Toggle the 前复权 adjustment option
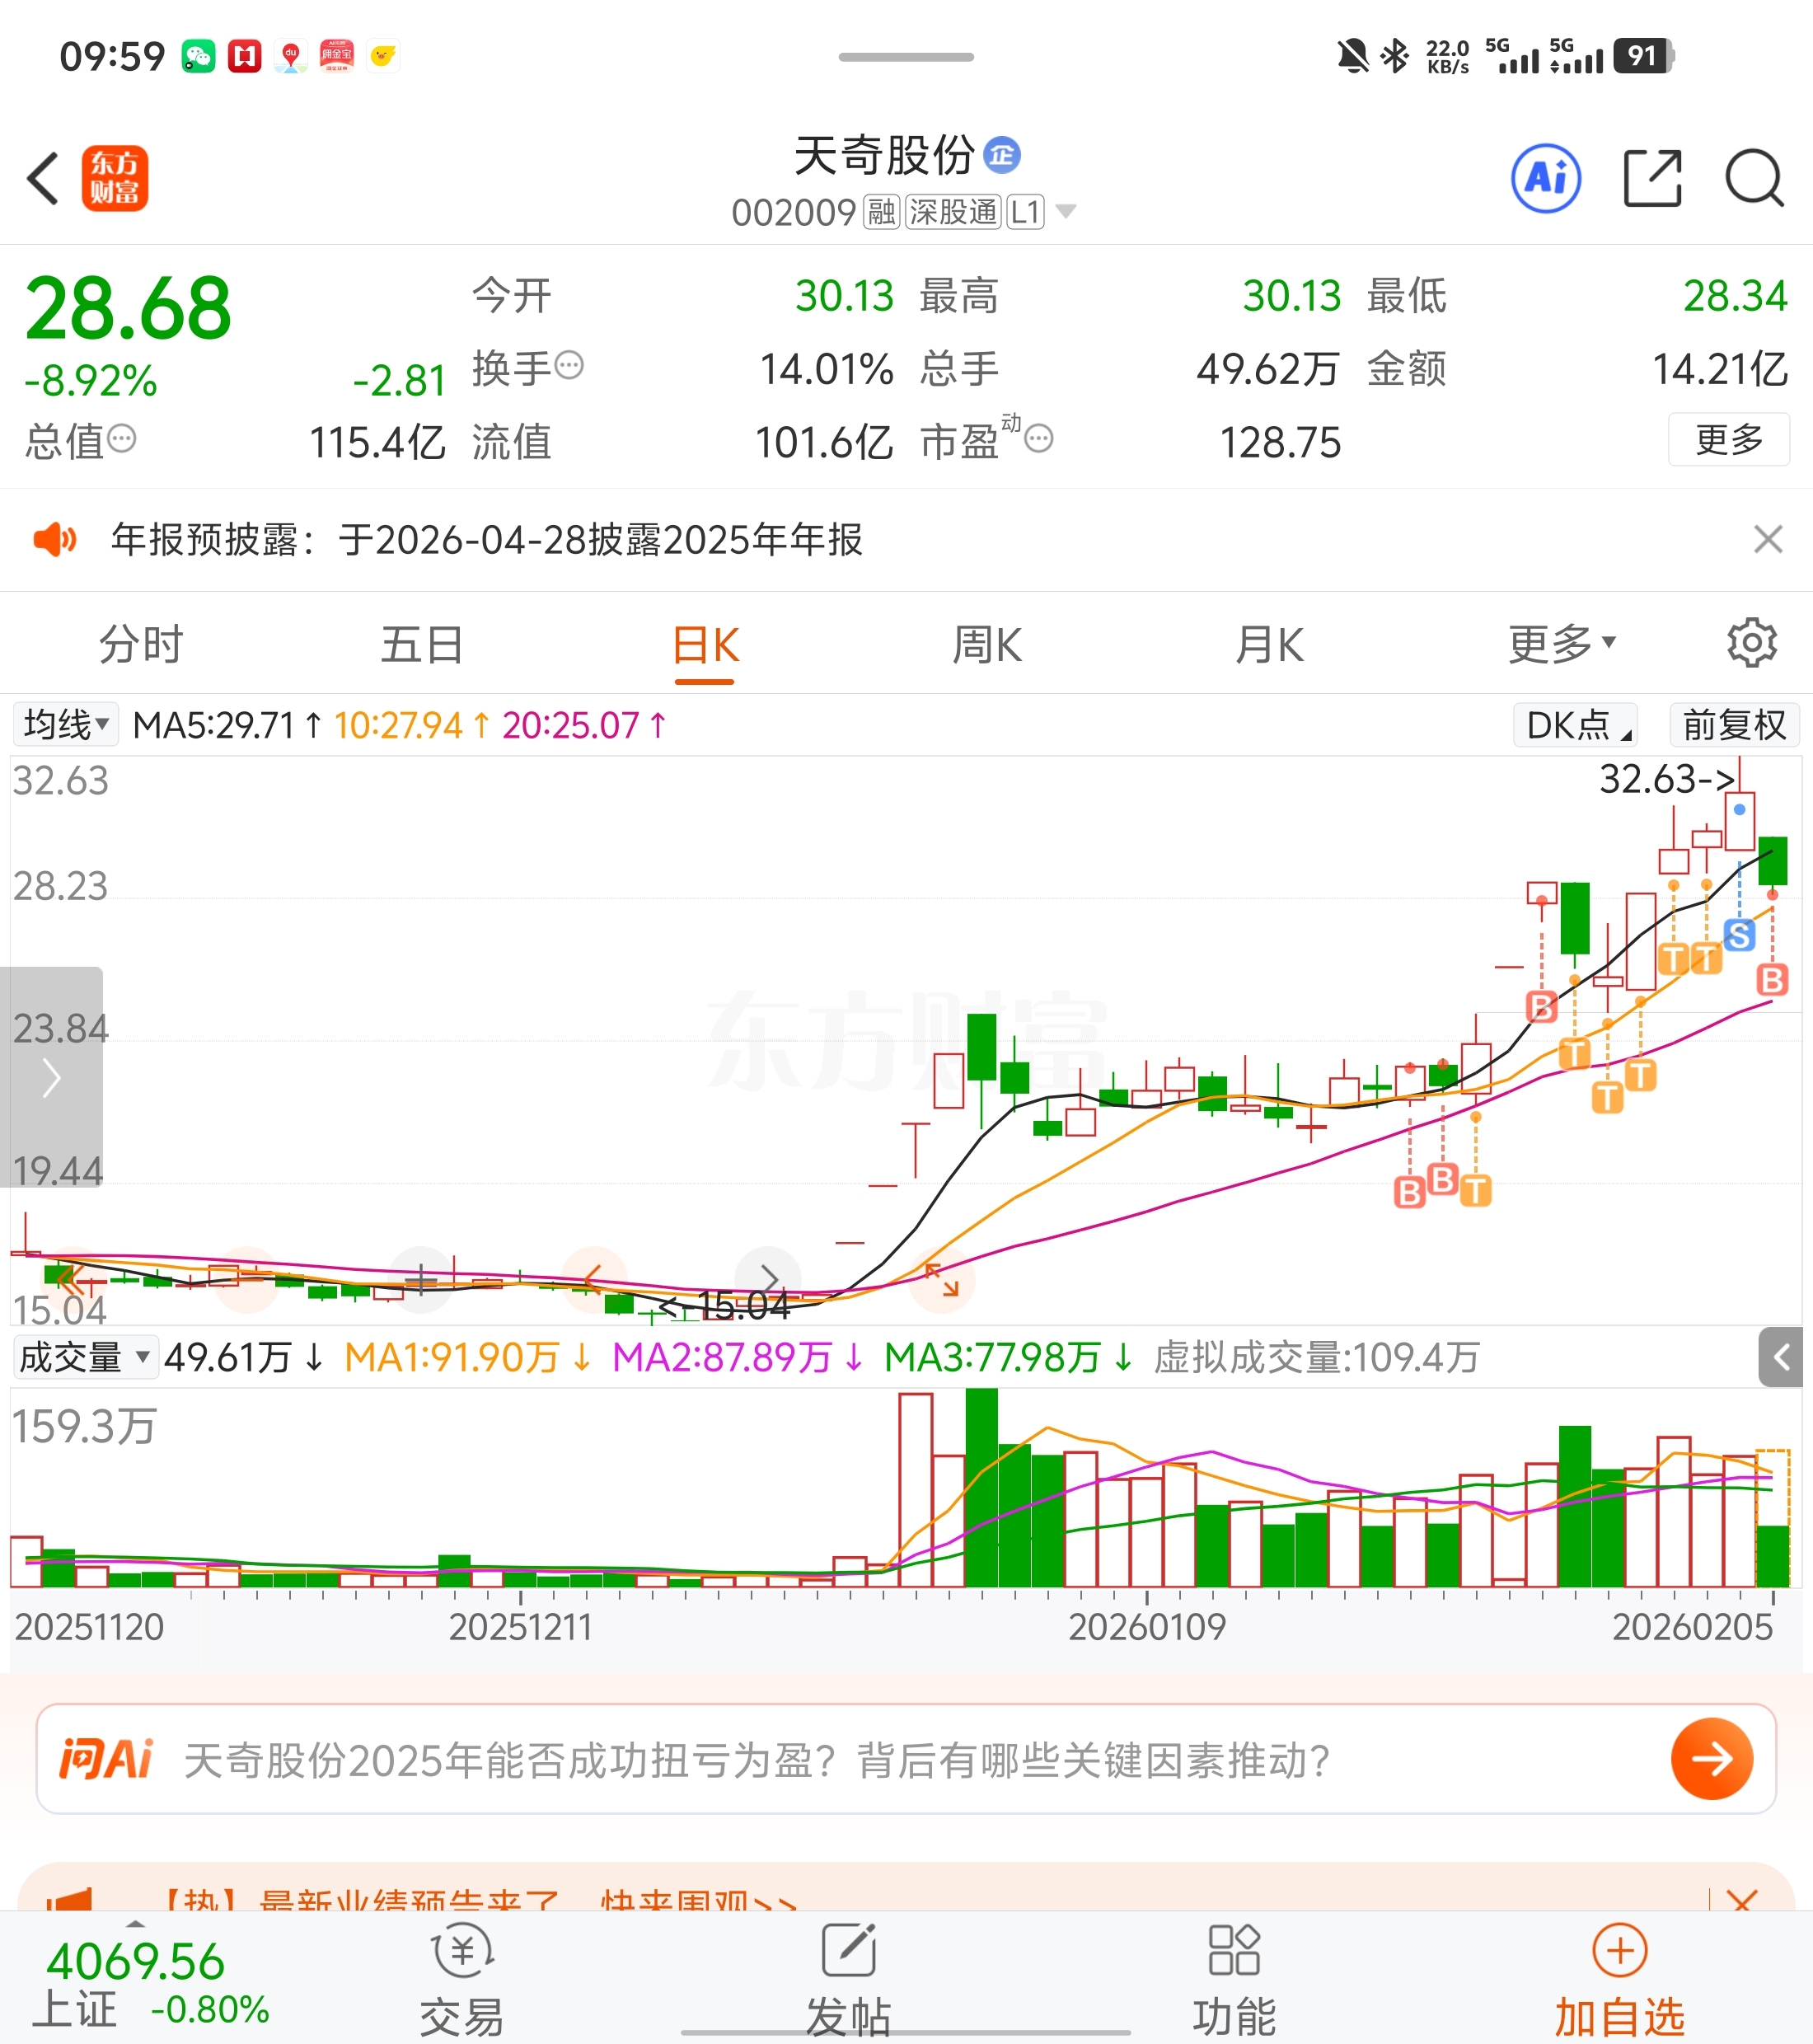The image size is (1813, 2044). point(1733,725)
